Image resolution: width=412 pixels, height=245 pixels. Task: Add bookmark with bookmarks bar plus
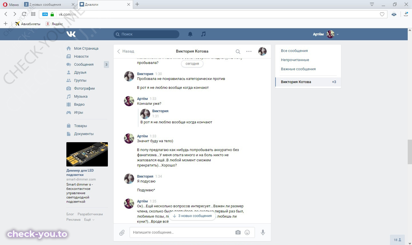[x=5, y=24]
